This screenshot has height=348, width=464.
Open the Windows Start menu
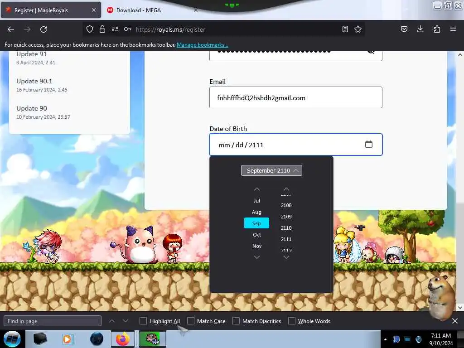coord(12,339)
